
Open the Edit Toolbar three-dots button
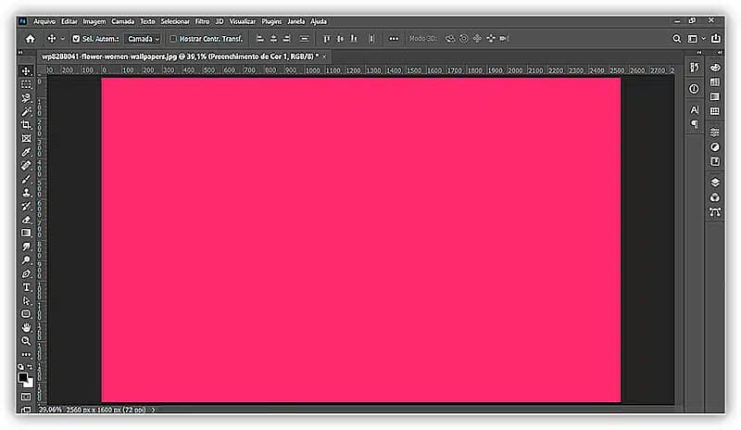tap(26, 354)
